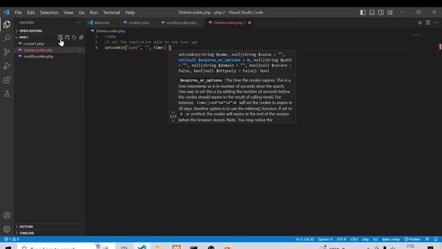The height and width of the screenshot is (249, 442).
Task: Open the View menu
Action: [x=68, y=12]
